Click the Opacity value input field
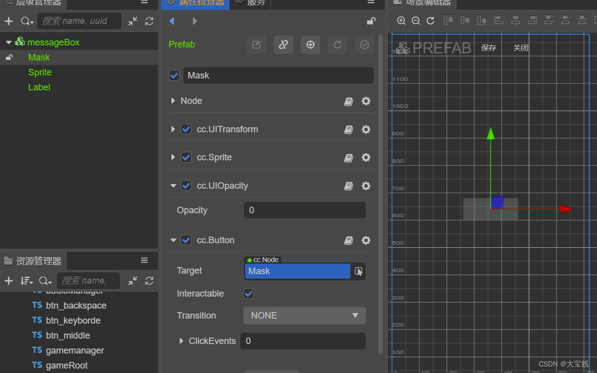The image size is (597, 373). point(304,210)
